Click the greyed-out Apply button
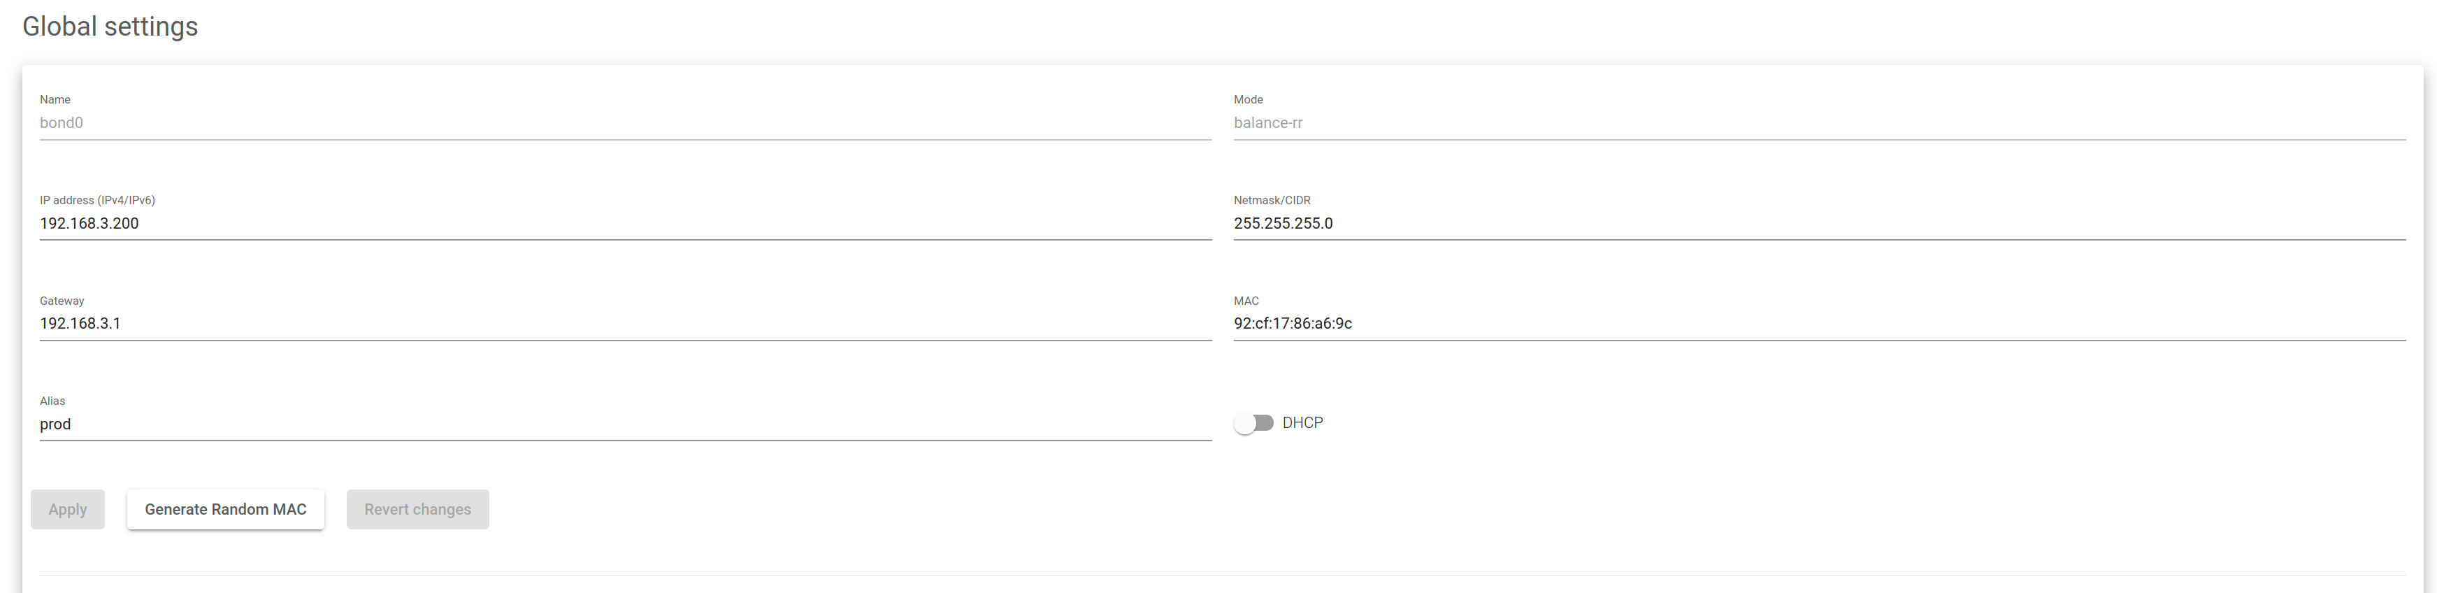The width and height of the screenshot is (2437, 593). pos(67,509)
